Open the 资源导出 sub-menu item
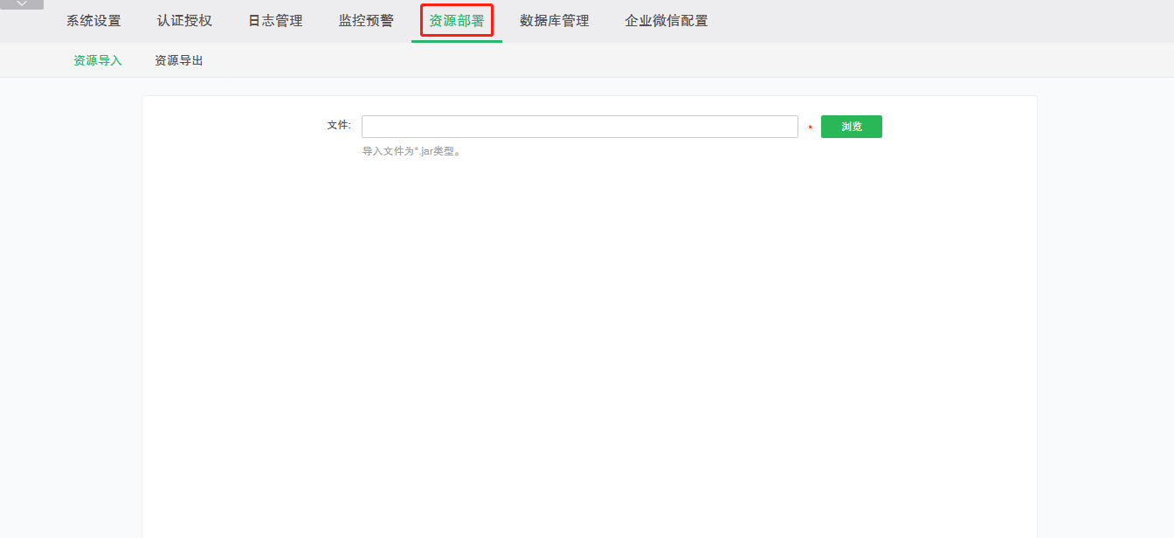This screenshot has height=538, width=1174. [179, 60]
